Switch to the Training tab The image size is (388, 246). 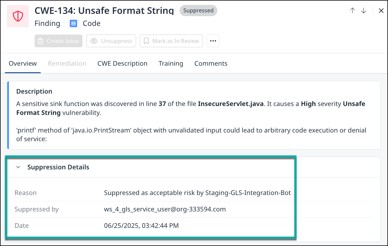[171, 63]
